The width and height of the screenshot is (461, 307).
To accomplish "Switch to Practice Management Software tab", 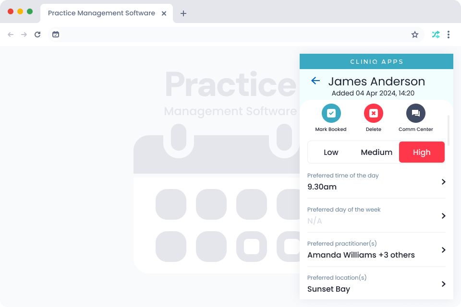I will click(x=101, y=13).
